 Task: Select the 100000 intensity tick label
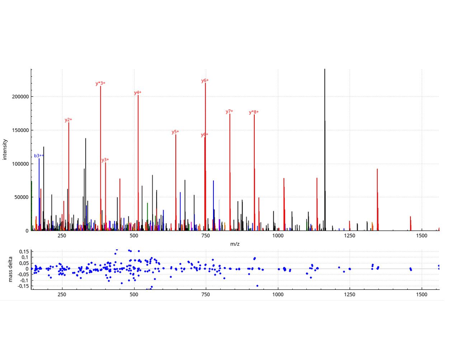click(20, 164)
